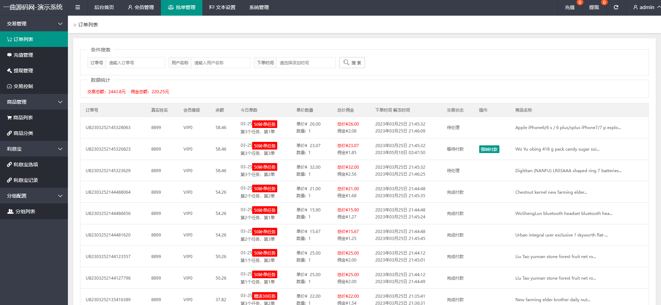661x305 pixels.
Task: Switch to the 会员管理 top tab
Action: tap(141, 7)
